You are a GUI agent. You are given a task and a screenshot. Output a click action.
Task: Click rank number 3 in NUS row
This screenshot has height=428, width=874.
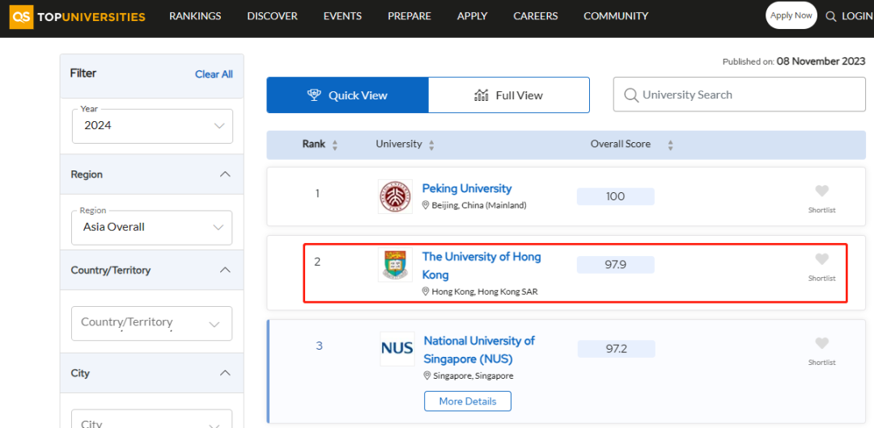pos(319,346)
